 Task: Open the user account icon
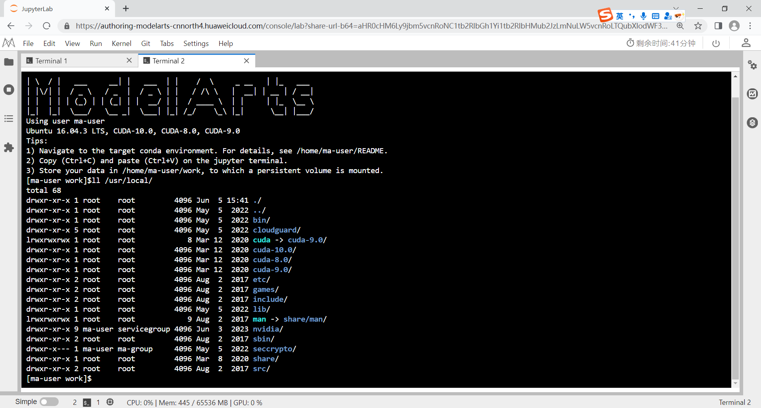[746, 43]
